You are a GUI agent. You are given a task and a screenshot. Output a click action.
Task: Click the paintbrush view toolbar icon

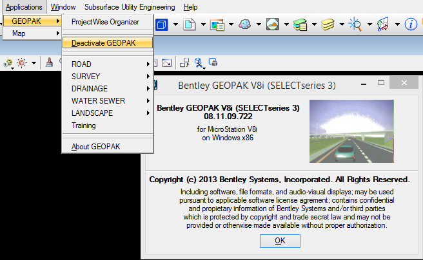pos(49,62)
